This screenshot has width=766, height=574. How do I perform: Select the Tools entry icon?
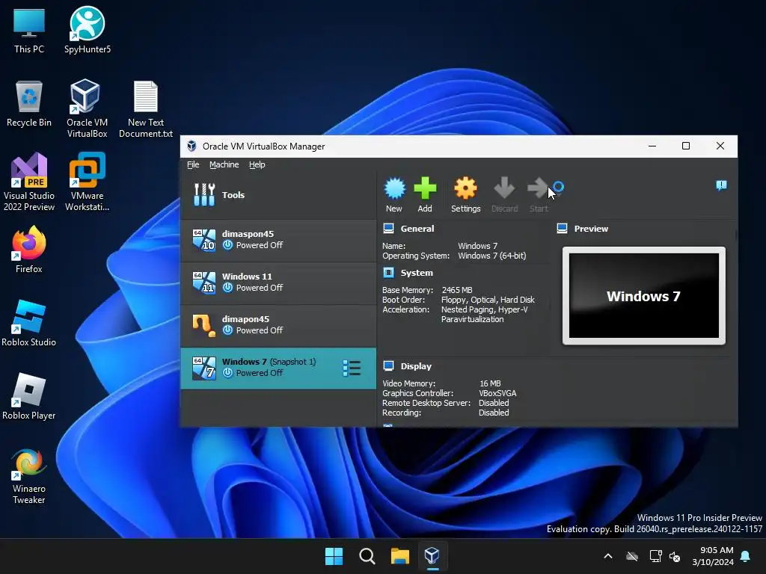point(204,195)
